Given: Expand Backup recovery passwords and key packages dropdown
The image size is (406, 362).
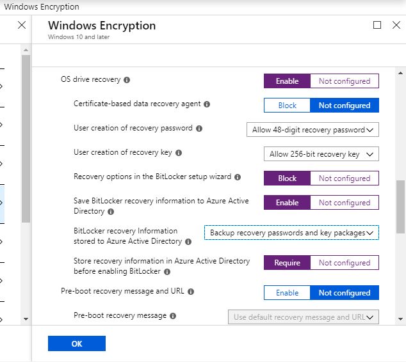Looking at the screenshot, I should pyautogui.click(x=291, y=233).
